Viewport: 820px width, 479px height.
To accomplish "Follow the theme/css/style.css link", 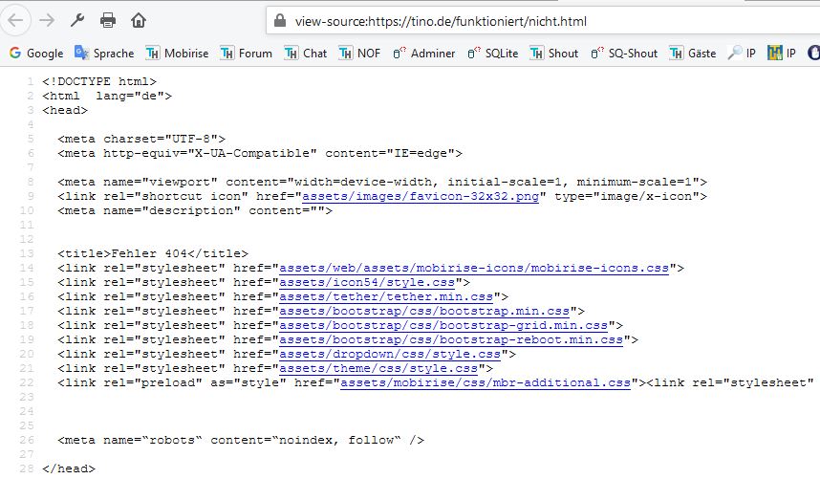I will point(378,368).
